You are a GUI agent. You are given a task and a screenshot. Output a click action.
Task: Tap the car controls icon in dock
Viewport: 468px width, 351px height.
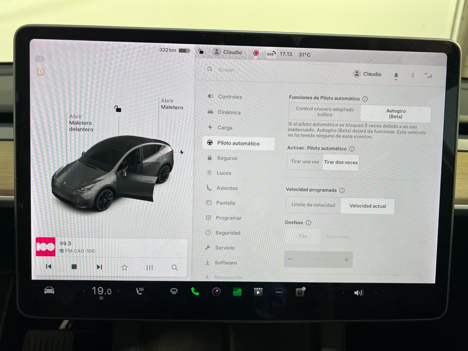(49, 291)
